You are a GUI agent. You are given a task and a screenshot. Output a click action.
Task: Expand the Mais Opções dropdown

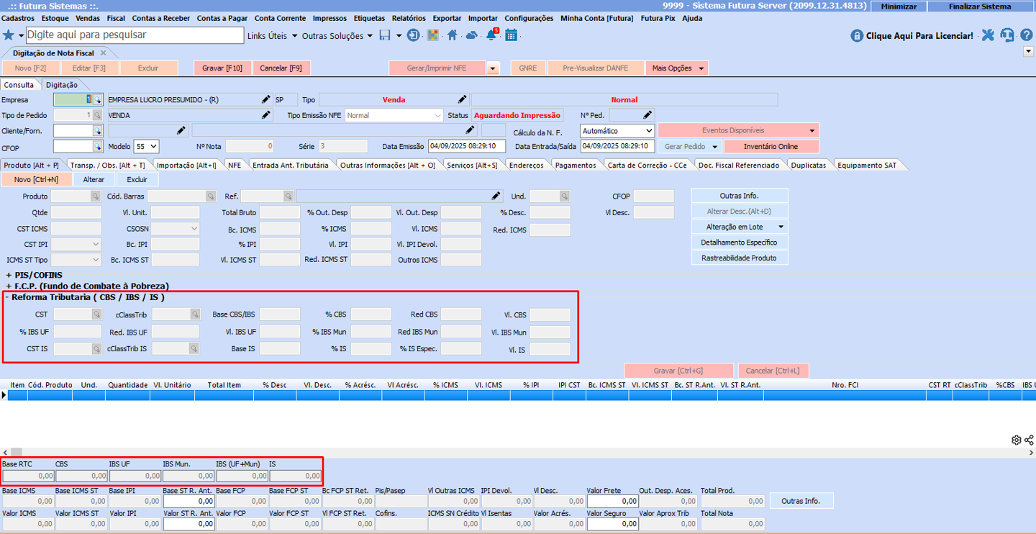coord(676,68)
